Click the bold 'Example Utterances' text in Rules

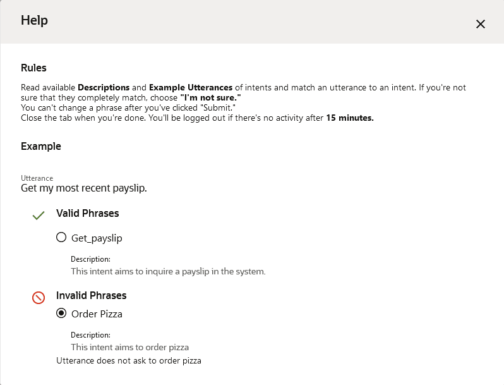click(191, 87)
